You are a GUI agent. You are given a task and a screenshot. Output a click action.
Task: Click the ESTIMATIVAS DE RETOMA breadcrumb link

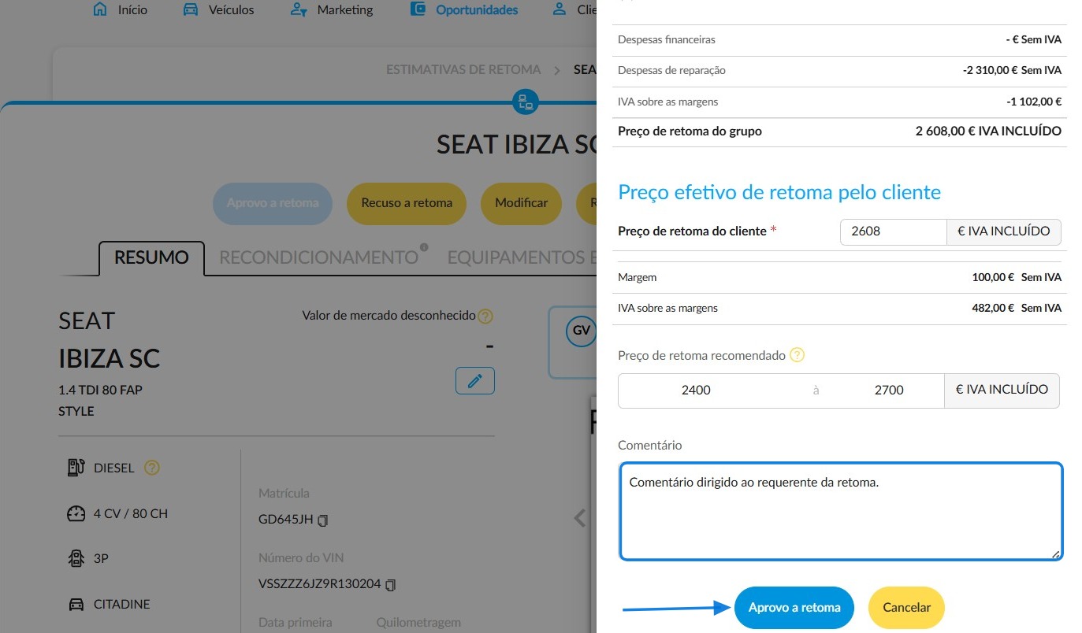point(463,69)
